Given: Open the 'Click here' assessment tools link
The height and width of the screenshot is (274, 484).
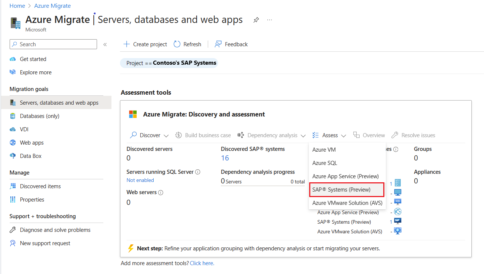Looking at the screenshot, I should tap(202, 263).
